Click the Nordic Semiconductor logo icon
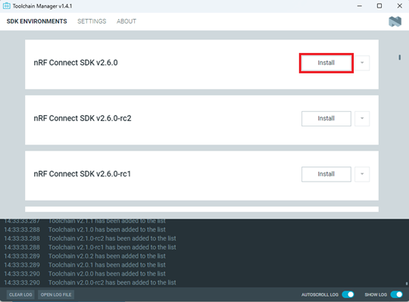Image resolution: width=409 pixels, height=302 pixels. pos(395,21)
